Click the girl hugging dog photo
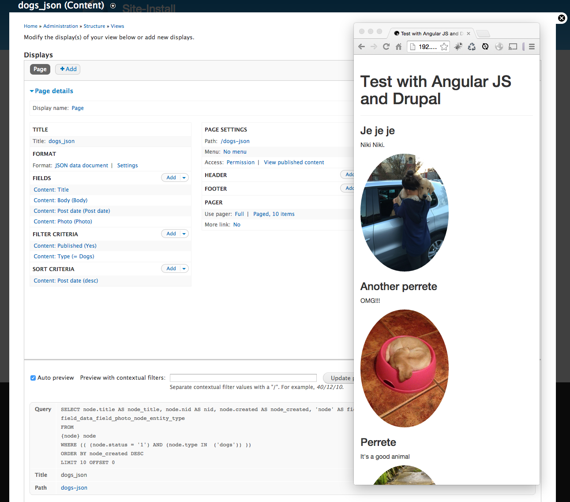 point(405,212)
